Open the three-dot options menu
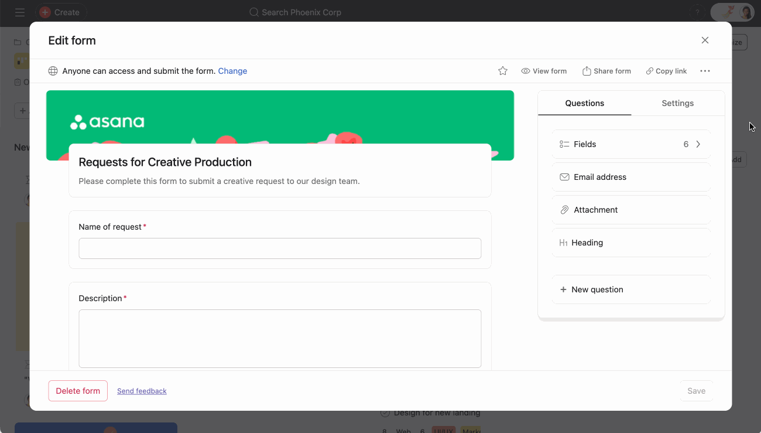Viewport: 761px width, 433px height. [705, 70]
